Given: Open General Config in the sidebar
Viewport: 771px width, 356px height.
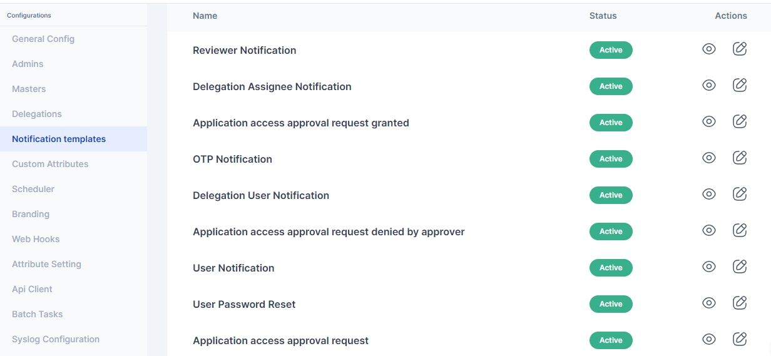Looking at the screenshot, I should [43, 39].
